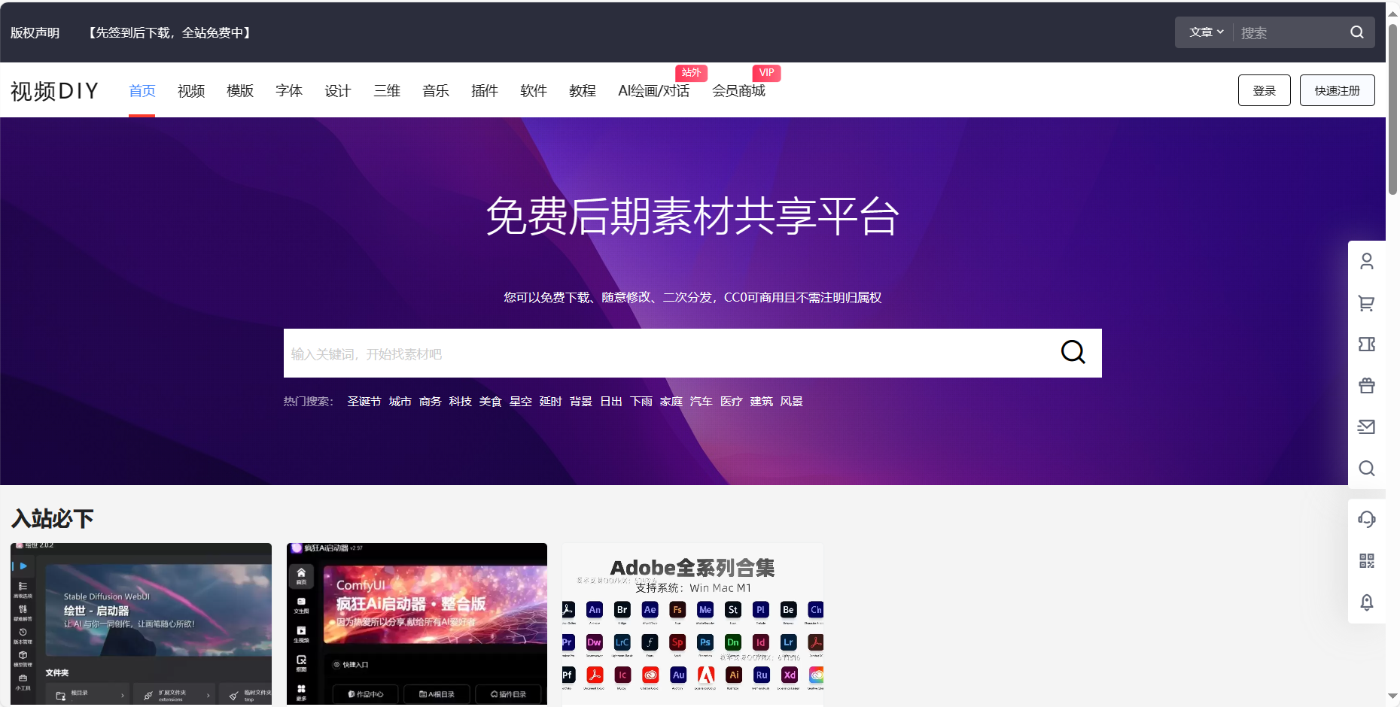
Task: Click the keyword search input field
Action: (x=662, y=353)
